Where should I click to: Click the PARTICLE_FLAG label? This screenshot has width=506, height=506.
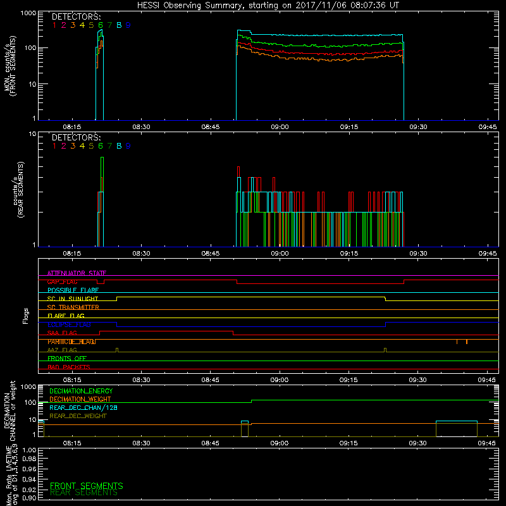pos(71,342)
